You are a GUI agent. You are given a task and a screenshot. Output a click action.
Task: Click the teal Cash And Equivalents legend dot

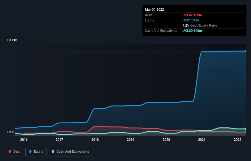53,152
